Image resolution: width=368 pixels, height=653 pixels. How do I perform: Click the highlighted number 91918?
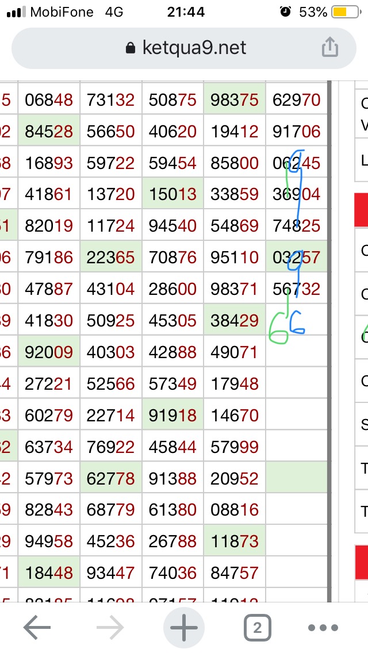pos(172,416)
